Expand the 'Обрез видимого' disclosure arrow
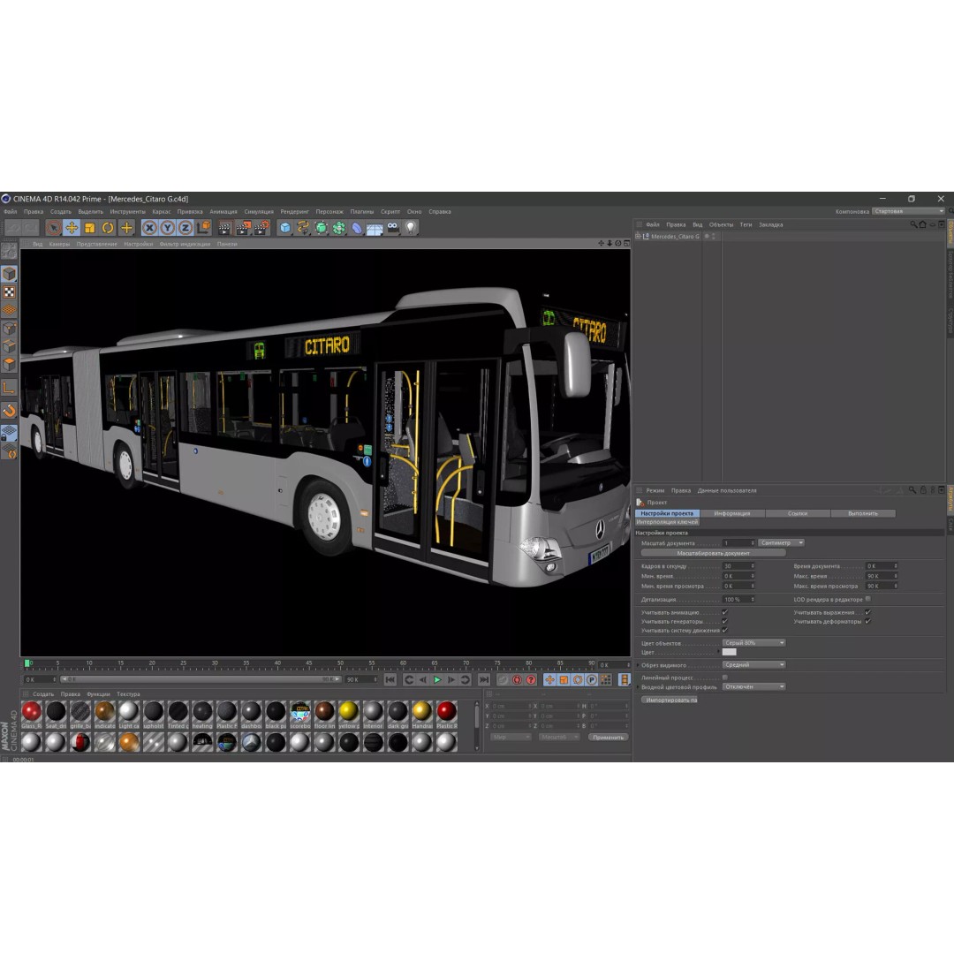Screen dimensions: 954x954 pos(638,665)
